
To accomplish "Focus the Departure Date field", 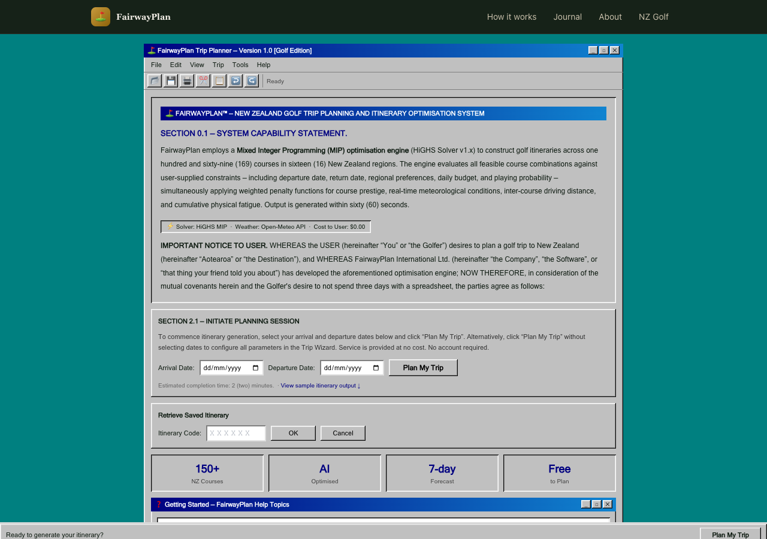I will point(352,368).
